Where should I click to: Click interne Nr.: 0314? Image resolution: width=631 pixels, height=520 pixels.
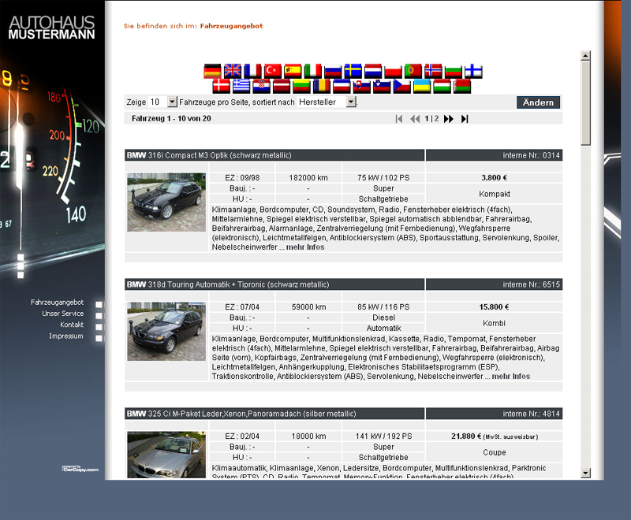pyautogui.click(x=531, y=155)
